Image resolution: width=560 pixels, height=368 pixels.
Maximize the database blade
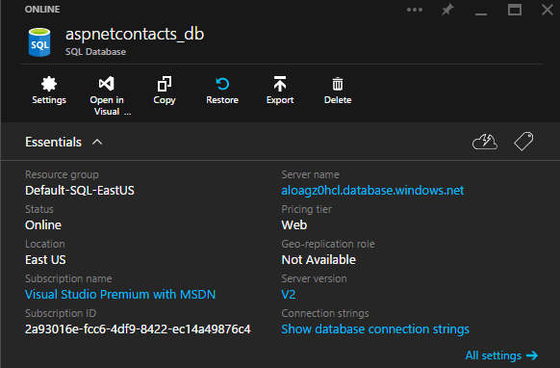pyautogui.click(x=515, y=10)
